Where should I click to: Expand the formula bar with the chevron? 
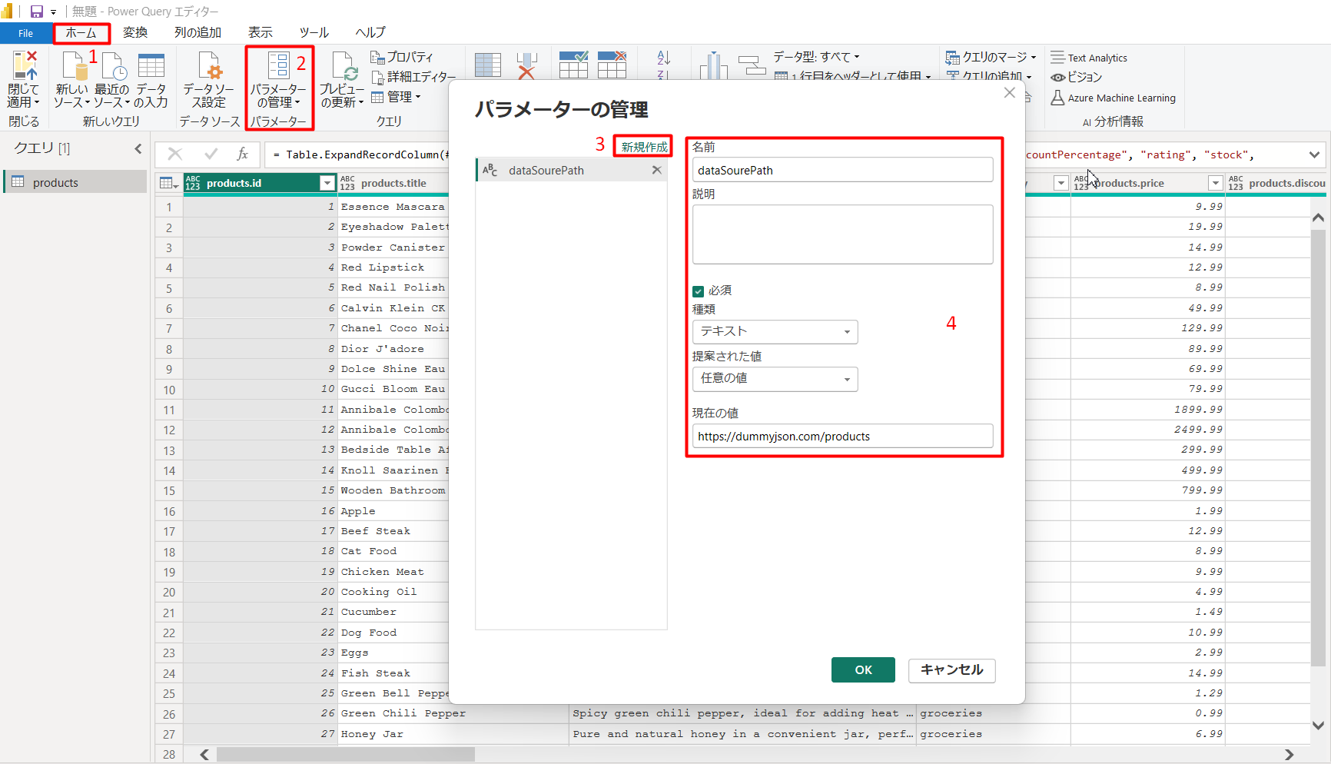click(x=1314, y=154)
